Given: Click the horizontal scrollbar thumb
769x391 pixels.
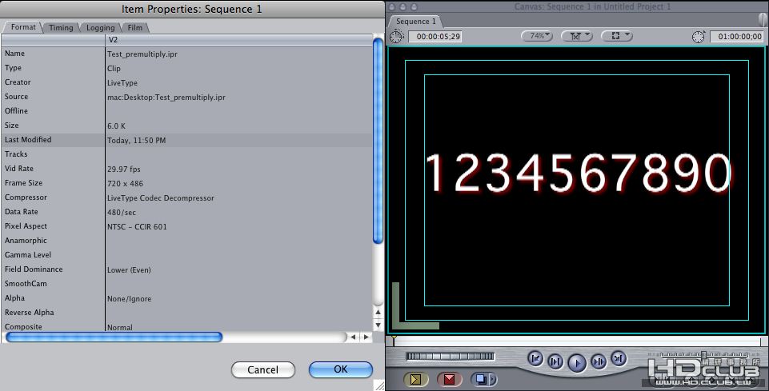Looking at the screenshot, I should (114, 337).
